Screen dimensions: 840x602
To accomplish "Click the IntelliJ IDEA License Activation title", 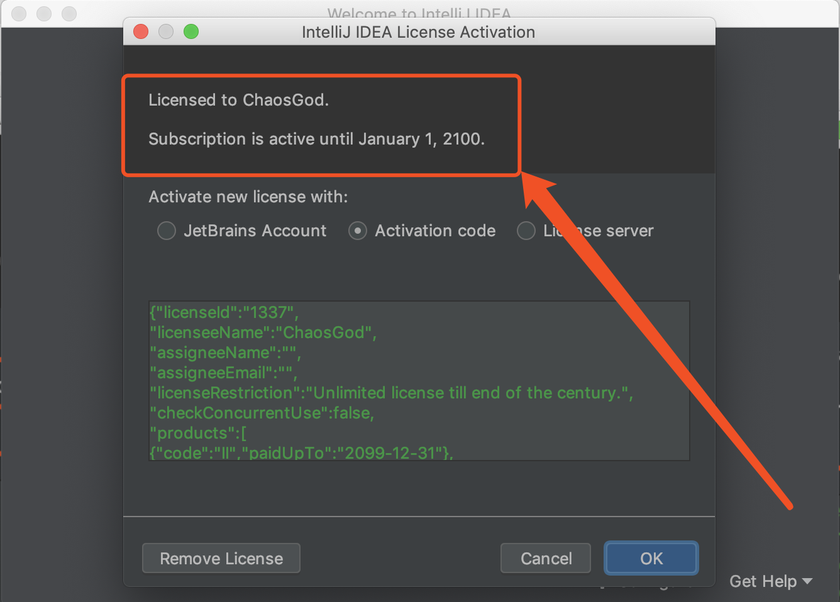I will click(x=418, y=32).
